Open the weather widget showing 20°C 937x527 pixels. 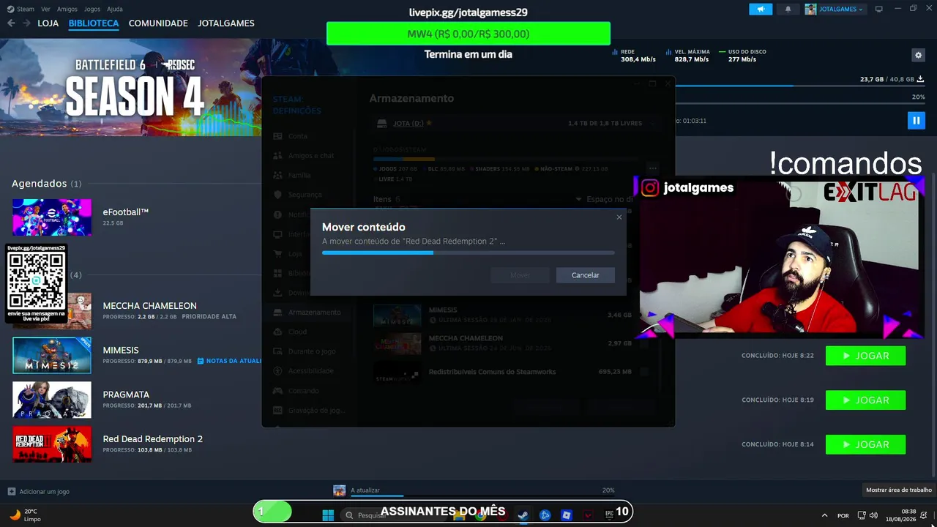tap(26, 515)
